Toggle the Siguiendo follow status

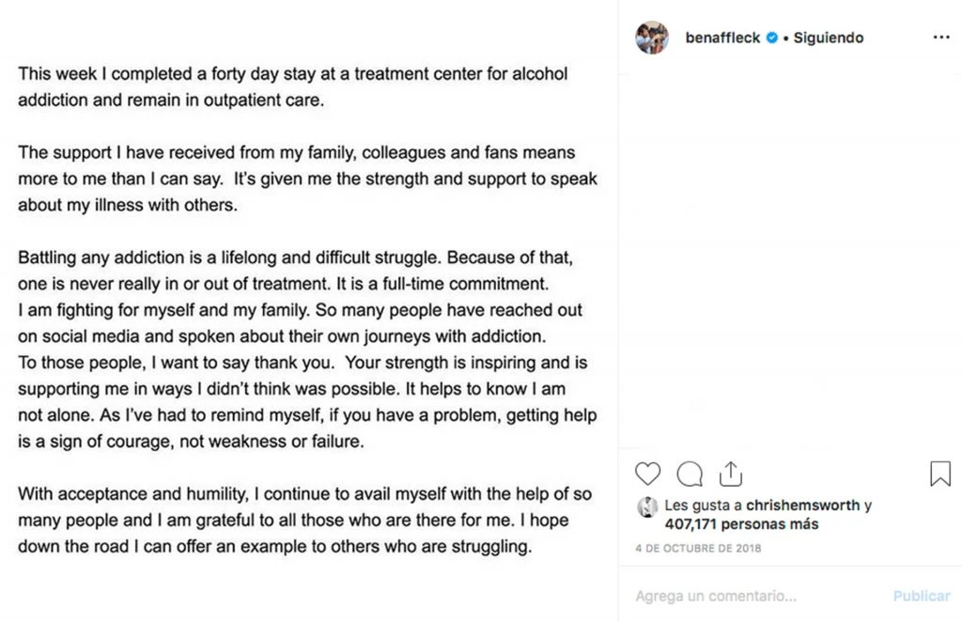coord(829,38)
